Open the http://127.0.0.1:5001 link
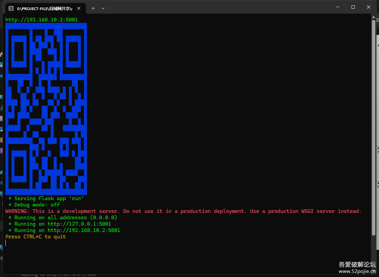 79,224
